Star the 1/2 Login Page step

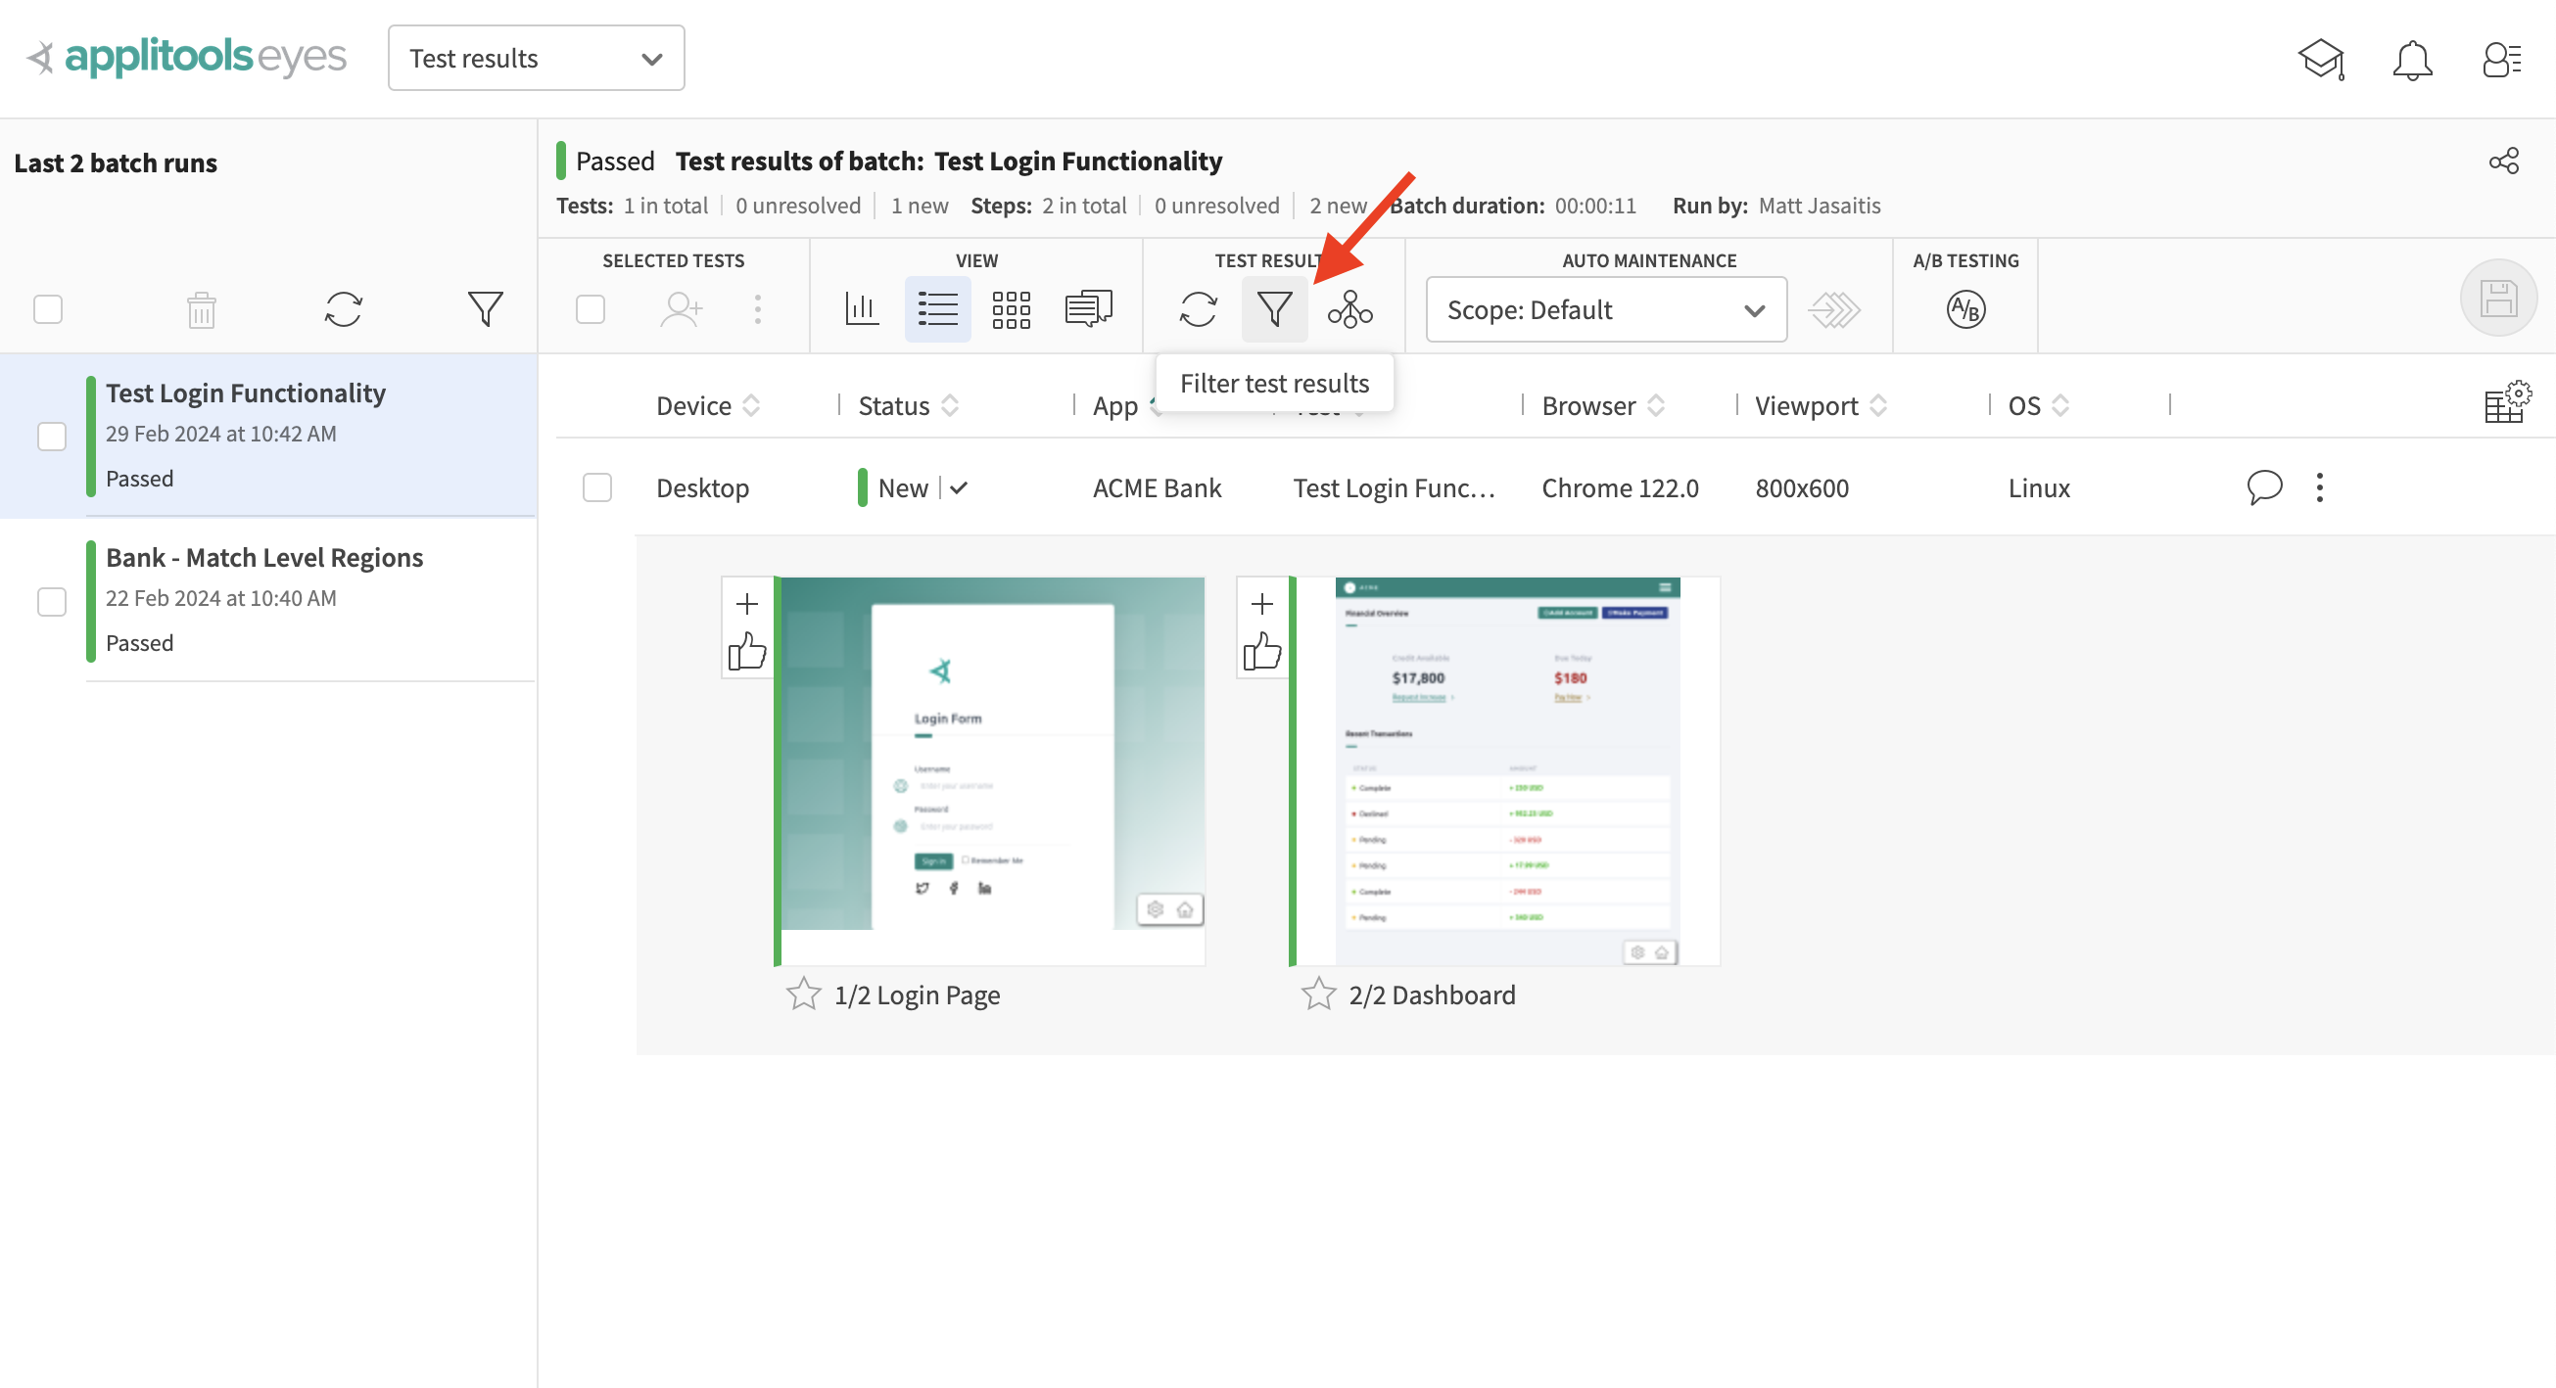804,994
